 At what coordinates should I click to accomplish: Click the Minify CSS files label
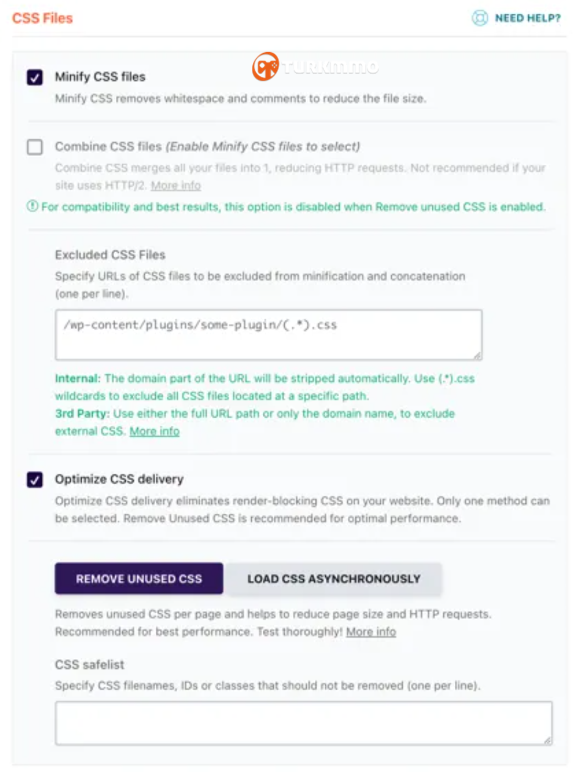(x=100, y=76)
